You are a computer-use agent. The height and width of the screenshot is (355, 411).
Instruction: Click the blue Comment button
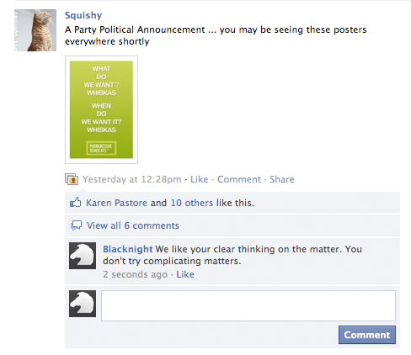click(x=367, y=335)
